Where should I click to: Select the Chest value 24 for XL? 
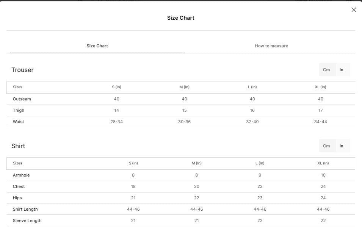pyautogui.click(x=323, y=186)
